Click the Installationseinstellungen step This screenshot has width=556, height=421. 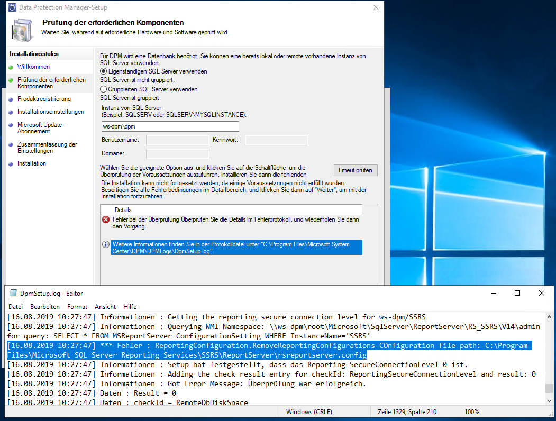51,112
